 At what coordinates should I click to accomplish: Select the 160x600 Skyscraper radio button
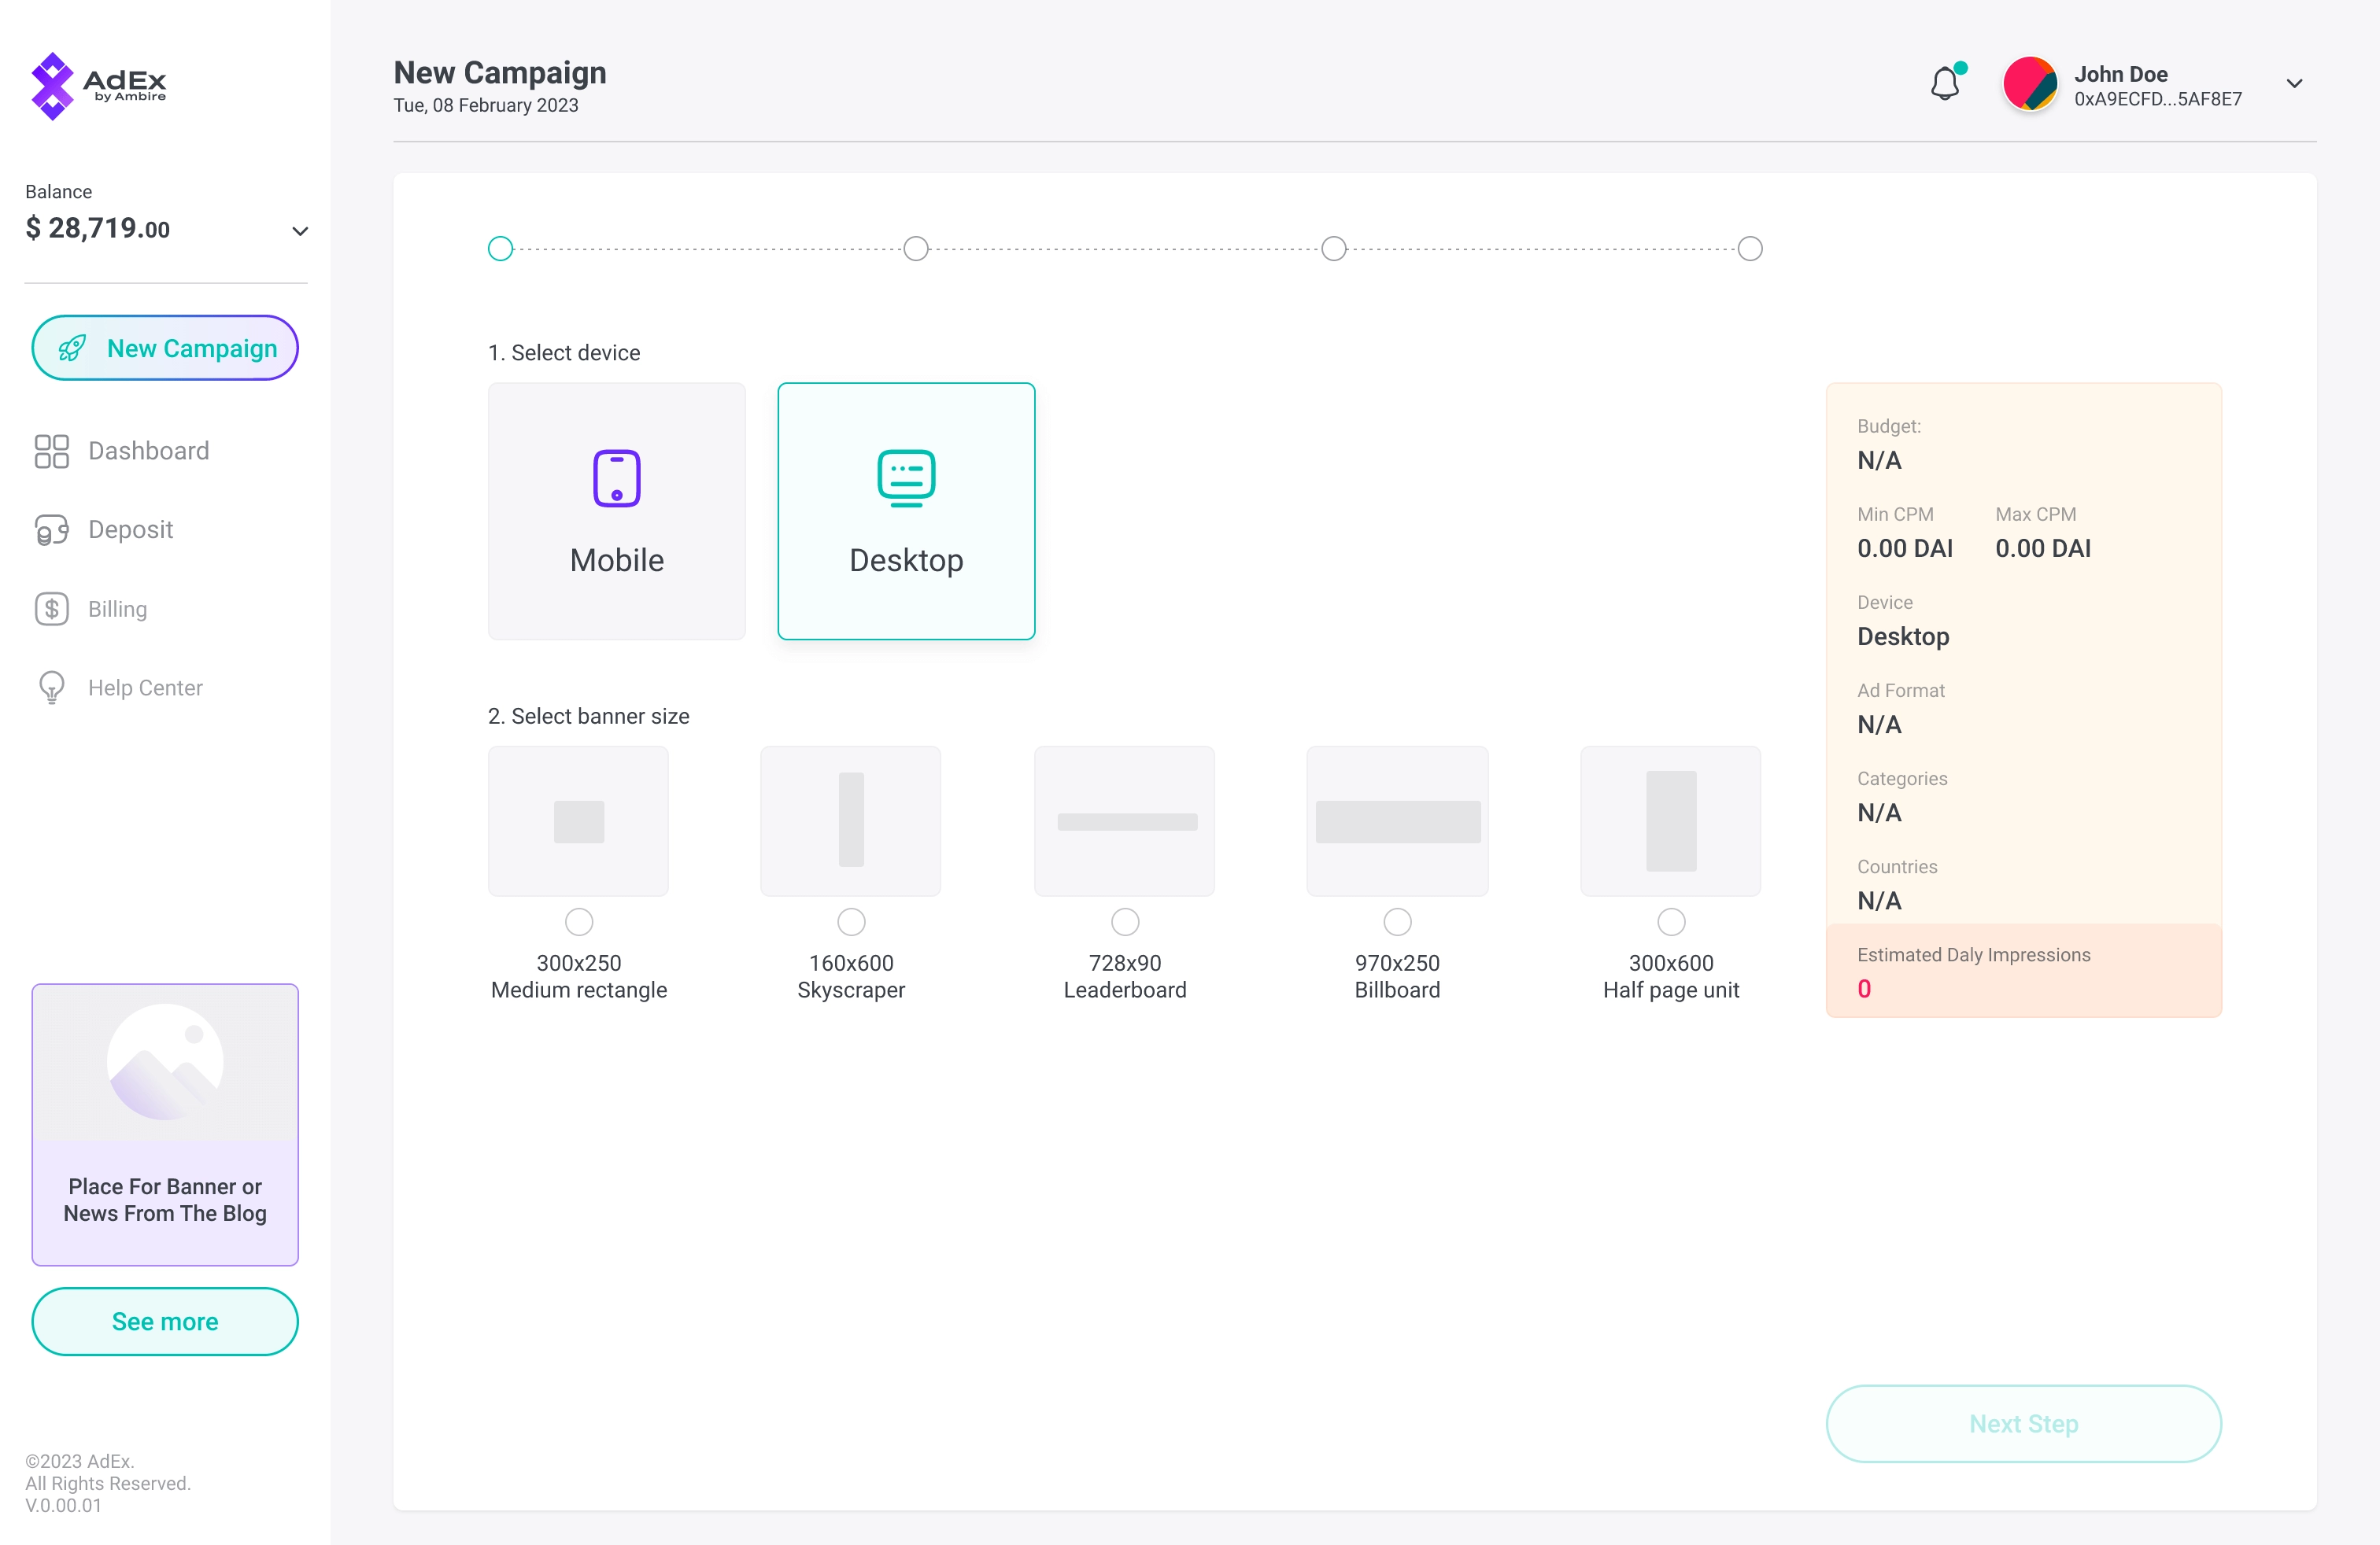852,919
